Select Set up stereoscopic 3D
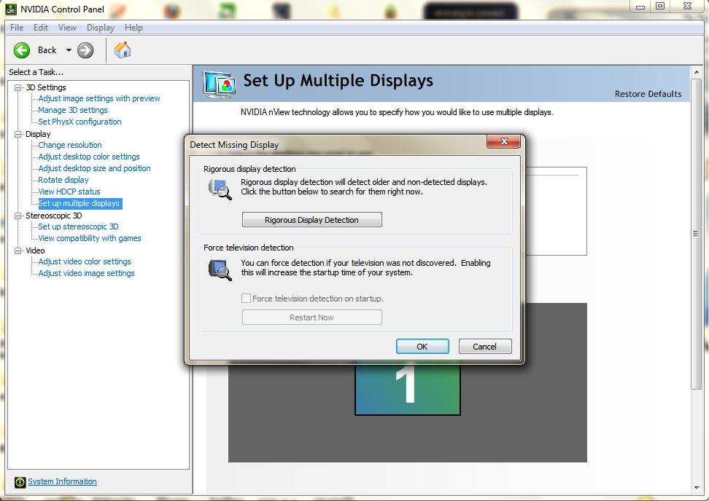 [x=78, y=226]
